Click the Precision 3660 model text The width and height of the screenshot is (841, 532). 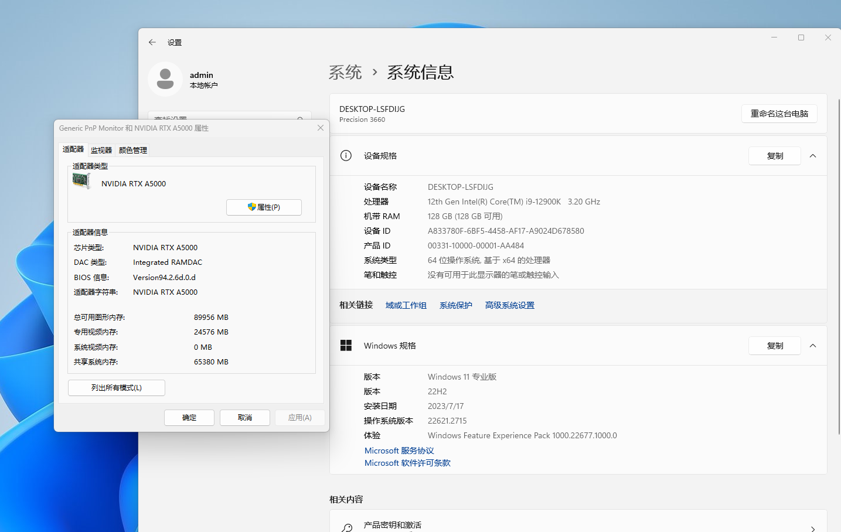point(362,120)
